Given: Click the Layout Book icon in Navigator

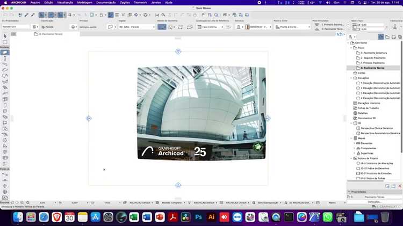Looking at the screenshot, I should click(393, 37).
